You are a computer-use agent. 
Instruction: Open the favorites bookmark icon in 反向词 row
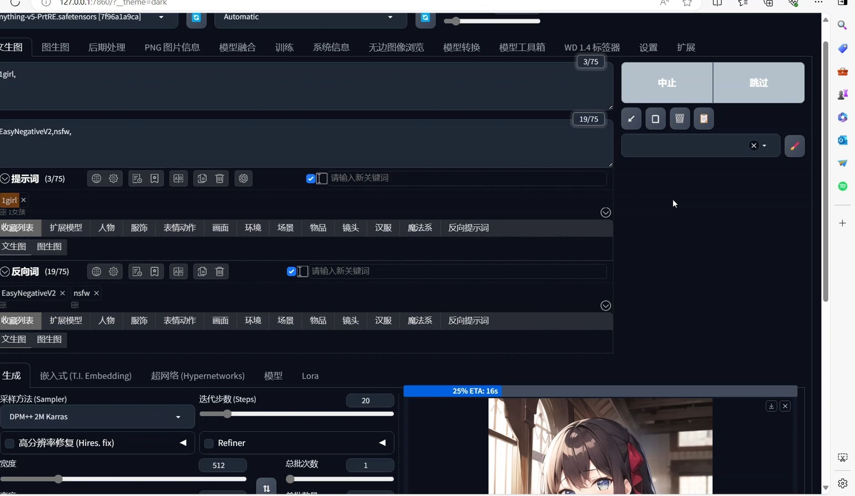pyautogui.click(x=155, y=271)
